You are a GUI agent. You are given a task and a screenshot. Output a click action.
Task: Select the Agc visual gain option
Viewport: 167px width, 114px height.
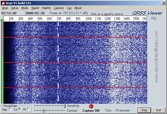[10, 109]
